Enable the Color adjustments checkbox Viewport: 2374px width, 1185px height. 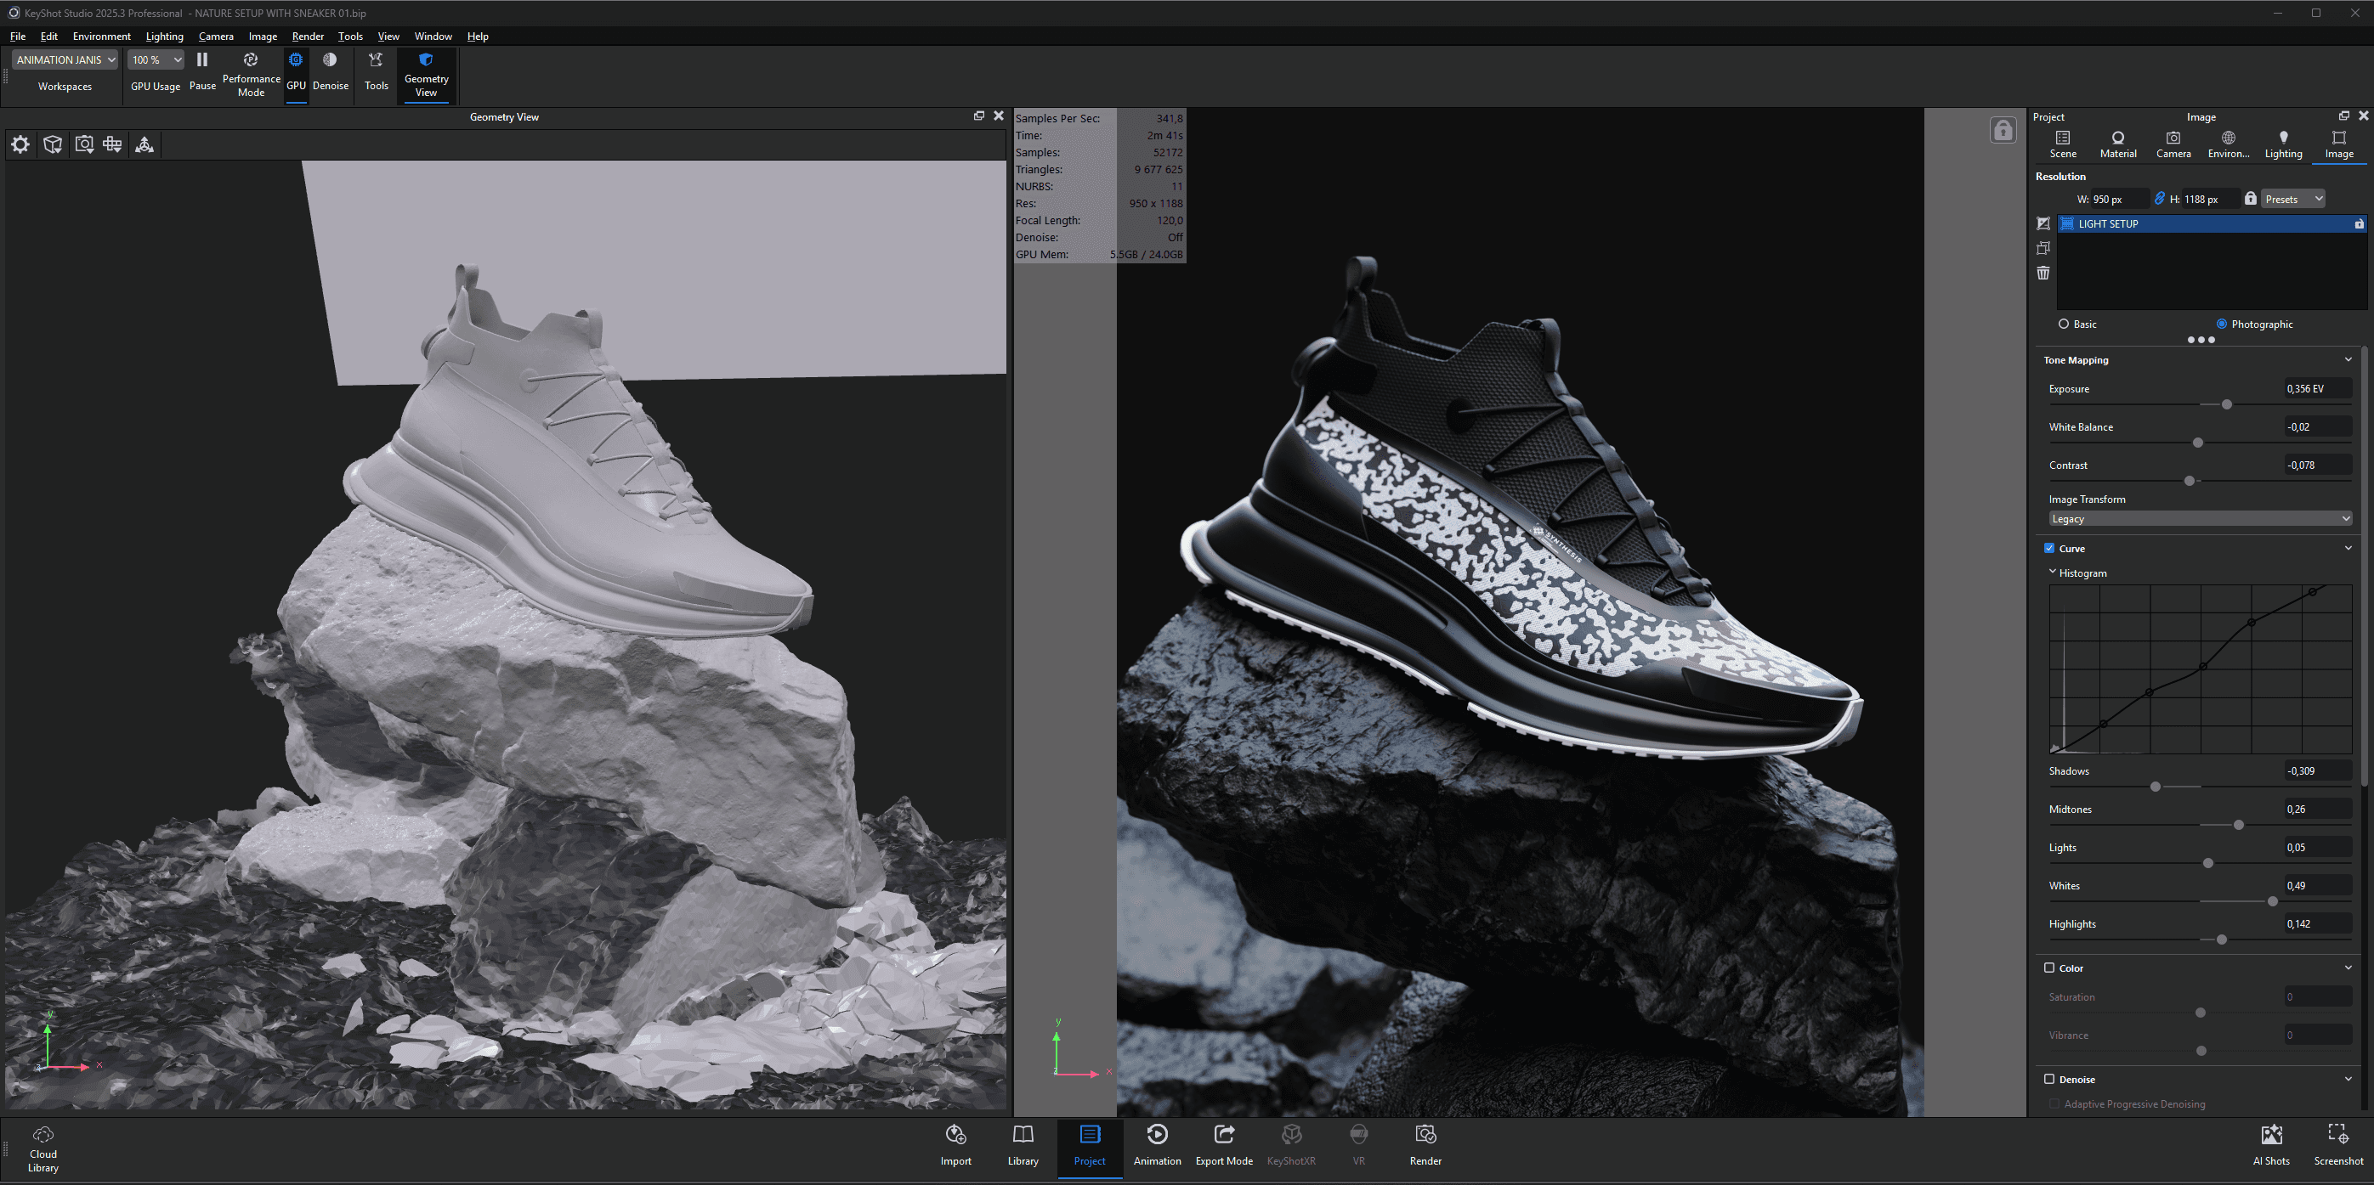pos(2049,968)
